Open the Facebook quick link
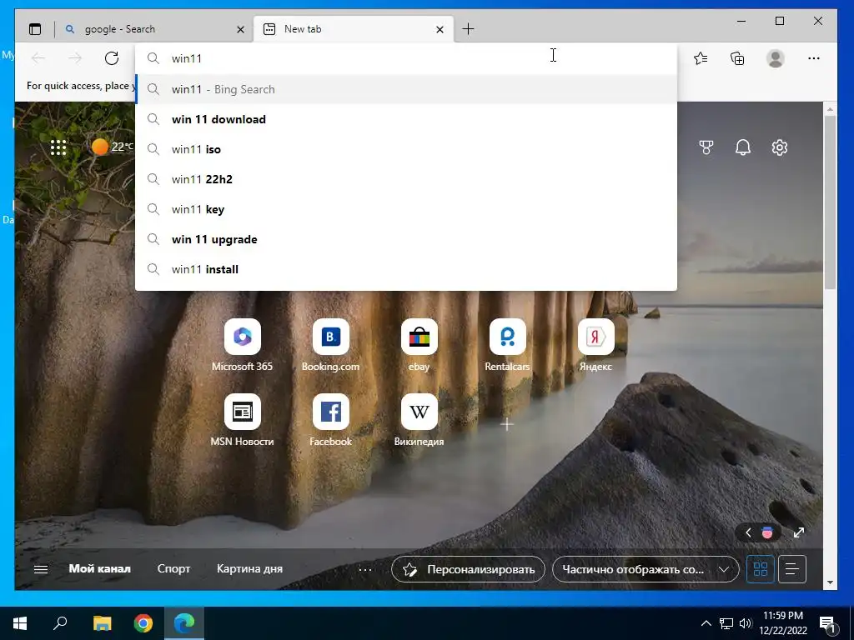Viewport: 854px width, 640px height. coord(330,421)
